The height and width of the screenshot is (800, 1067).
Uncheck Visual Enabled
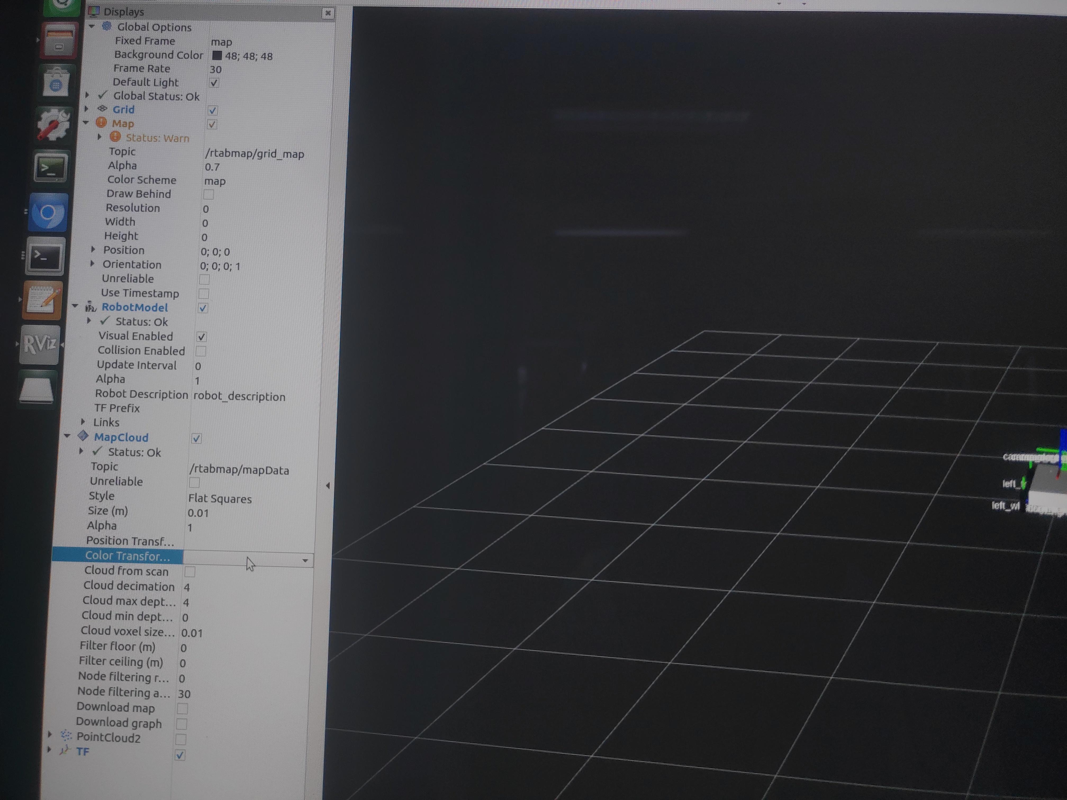pos(202,337)
